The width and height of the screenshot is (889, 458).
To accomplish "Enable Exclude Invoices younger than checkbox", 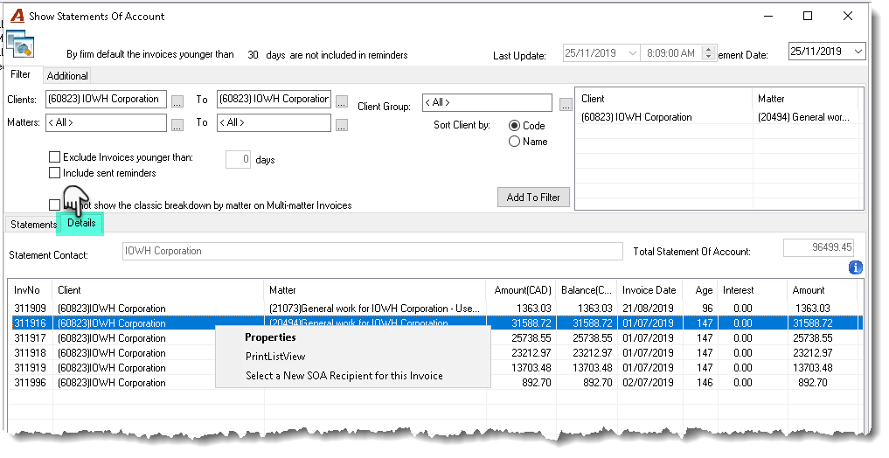I will click(x=54, y=157).
